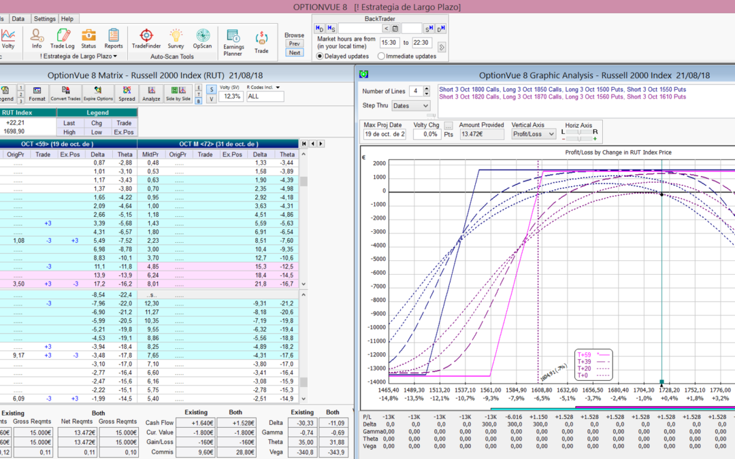Open the Matrix Format options

(x=37, y=94)
